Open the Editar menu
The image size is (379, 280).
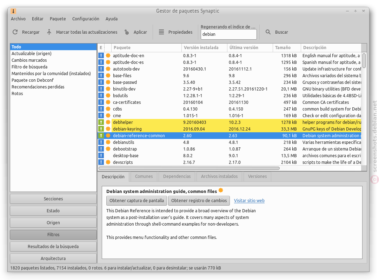(x=38, y=19)
